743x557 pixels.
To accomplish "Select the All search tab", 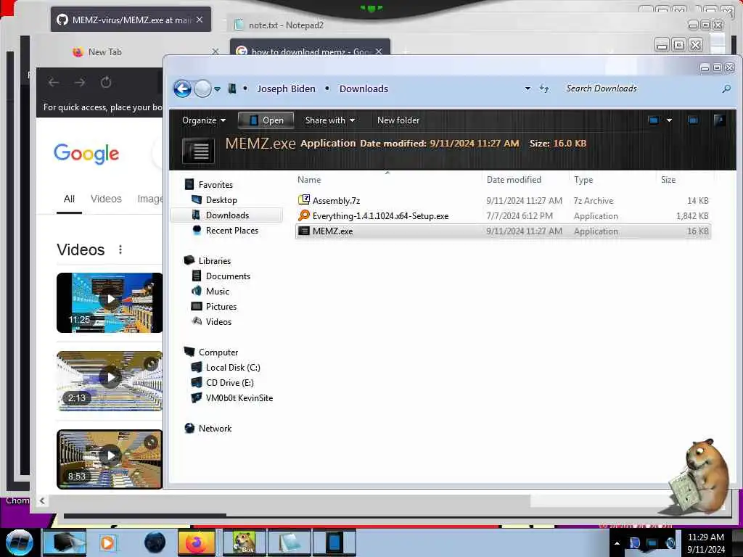I will 69,199.
